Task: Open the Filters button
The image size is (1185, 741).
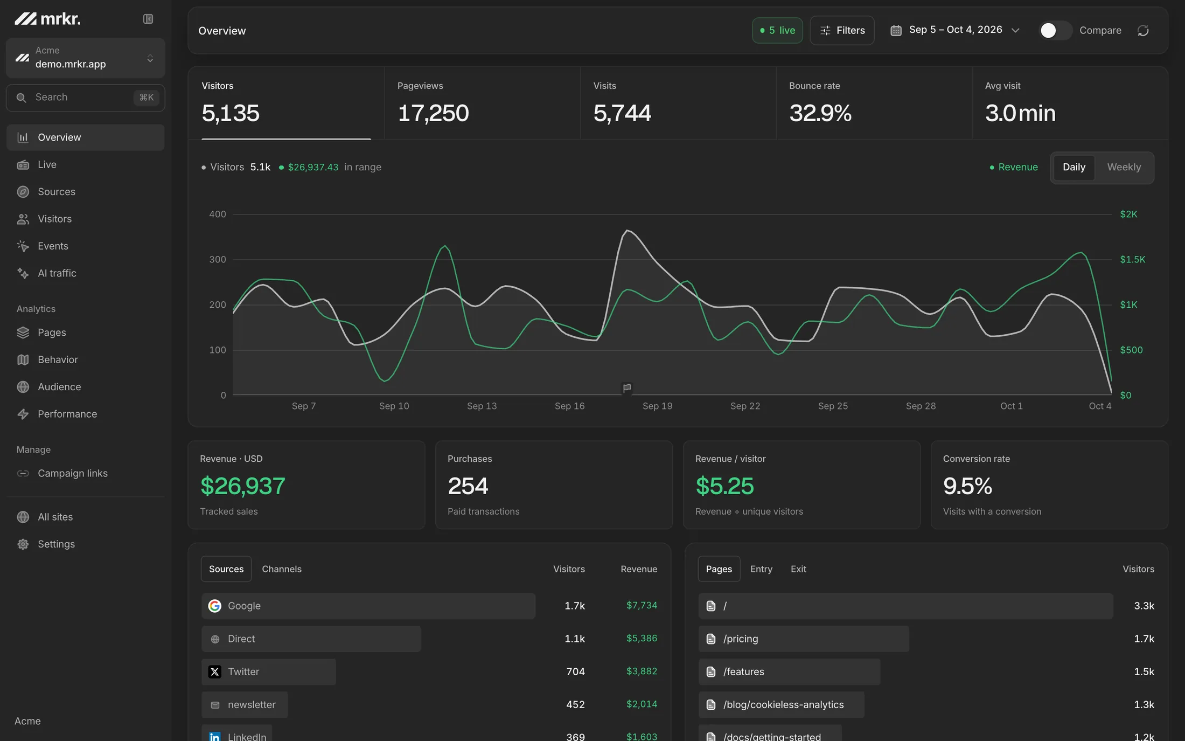Action: tap(842, 30)
